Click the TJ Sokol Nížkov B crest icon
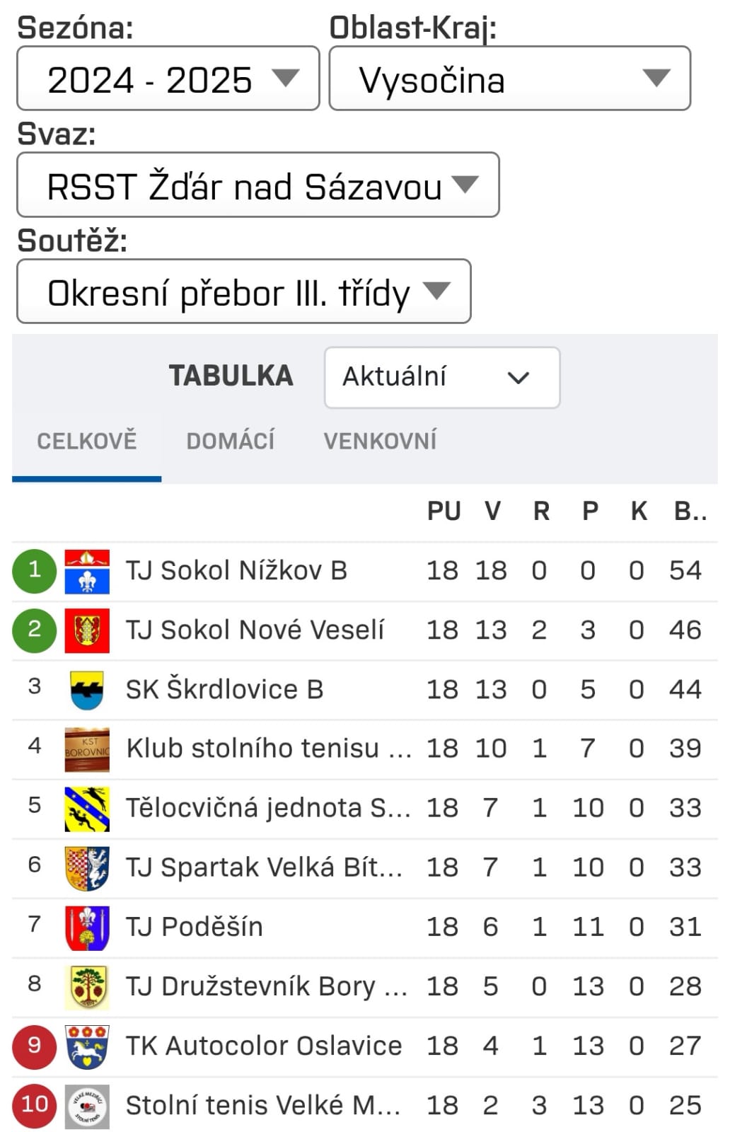This screenshot has height=1132, width=730. click(87, 571)
